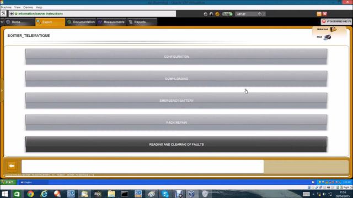Viewport: 353px width, 198px height.
Task: Open the floppy disk app in taskbar
Action: click(x=179, y=194)
